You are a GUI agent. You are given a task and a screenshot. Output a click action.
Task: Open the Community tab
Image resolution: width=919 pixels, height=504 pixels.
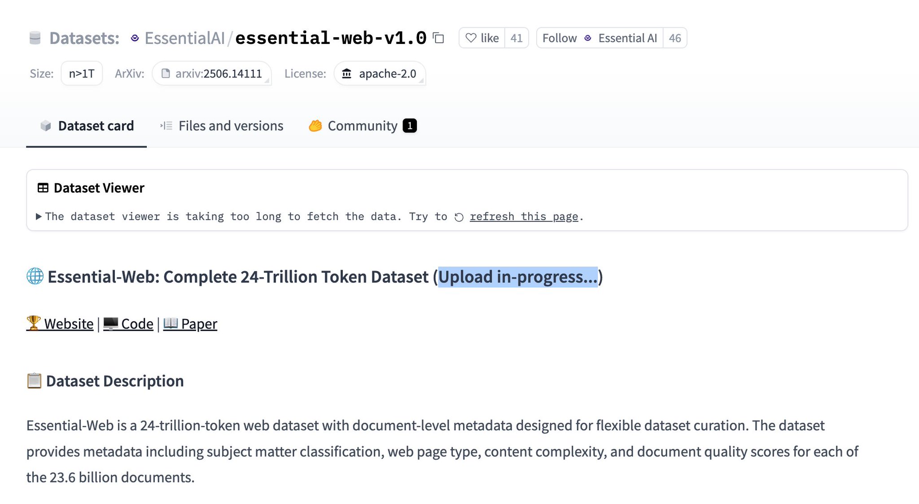363,126
